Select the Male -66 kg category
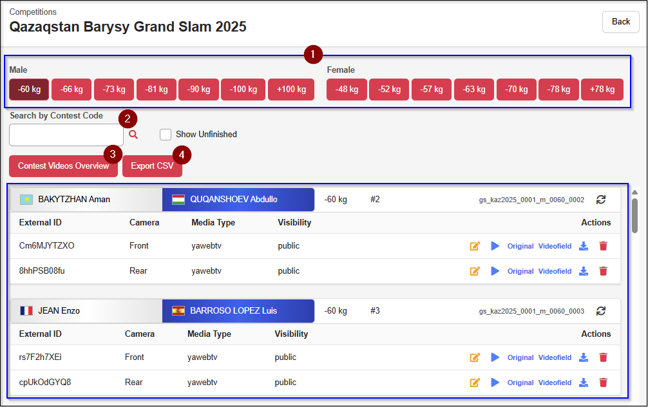The height and width of the screenshot is (407, 648). tap(71, 90)
